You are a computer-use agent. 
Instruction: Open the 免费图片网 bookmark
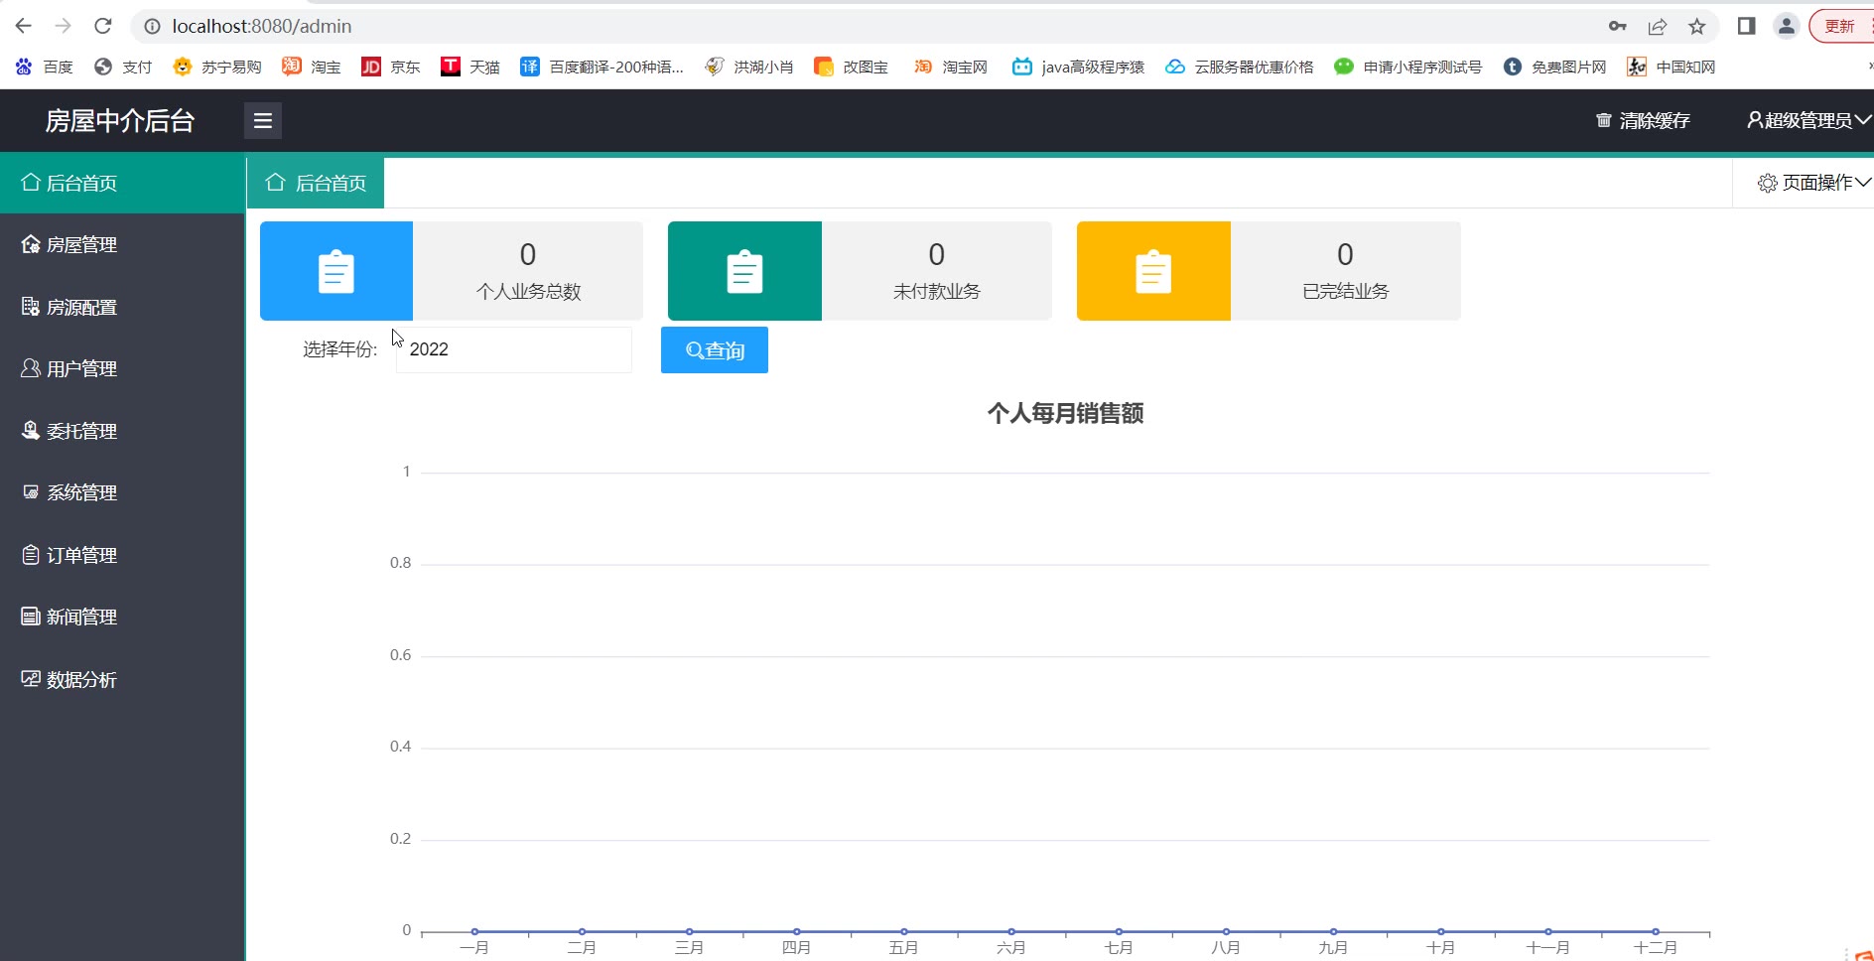tap(1555, 67)
